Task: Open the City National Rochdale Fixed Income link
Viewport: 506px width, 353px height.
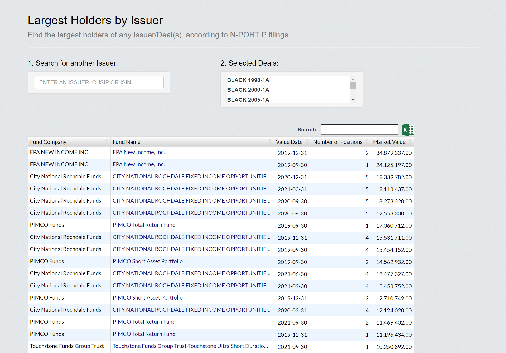Action: tap(191, 176)
